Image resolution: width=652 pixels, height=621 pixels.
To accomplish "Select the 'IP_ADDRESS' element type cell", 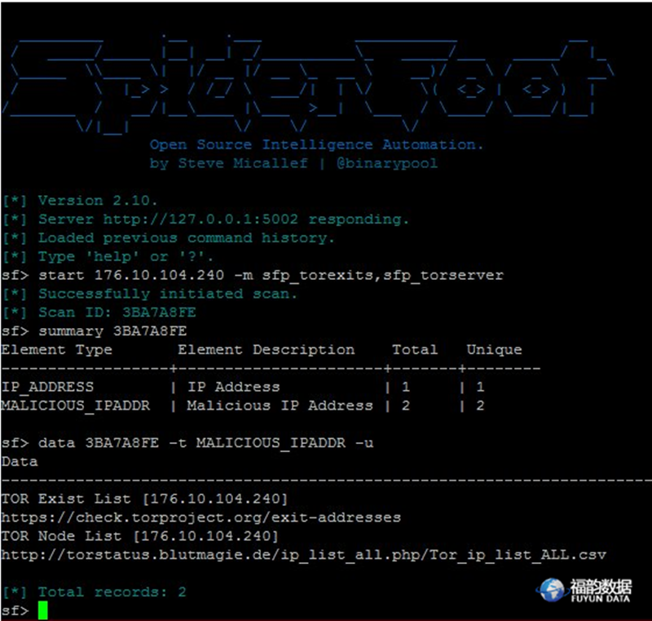I will (47, 387).
